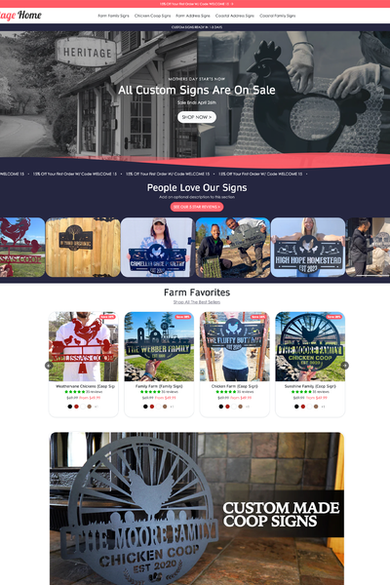Viewport: 390px width, 585px height.
Task: Open Farm Family Signs menu
Action: coord(113,16)
